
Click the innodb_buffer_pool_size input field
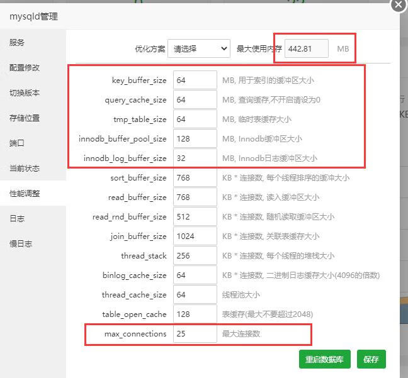tap(195, 139)
